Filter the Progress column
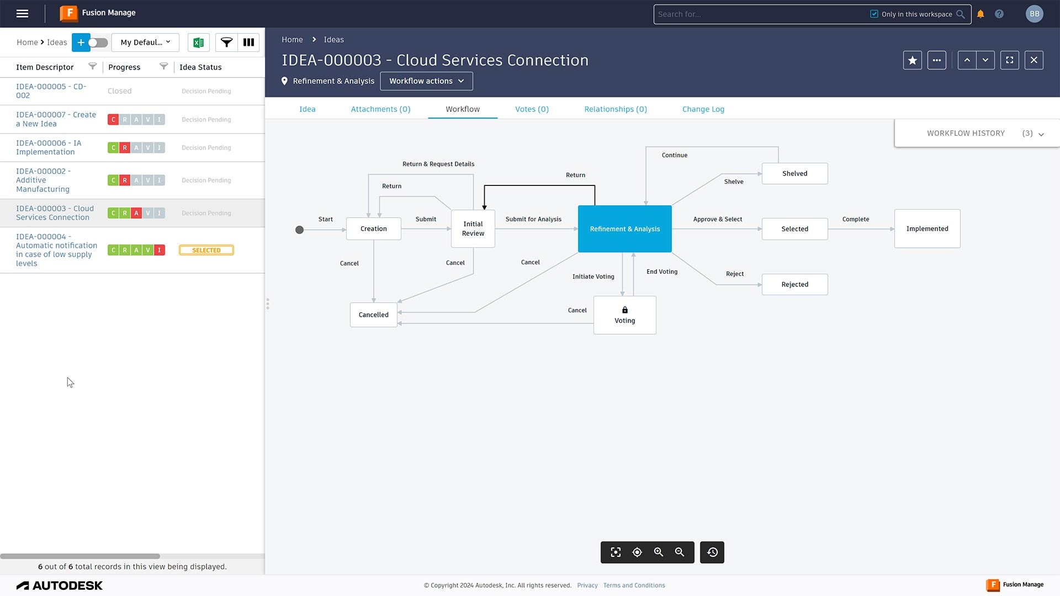Screen dimensions: 1060x596 click(x=163, y=67)
